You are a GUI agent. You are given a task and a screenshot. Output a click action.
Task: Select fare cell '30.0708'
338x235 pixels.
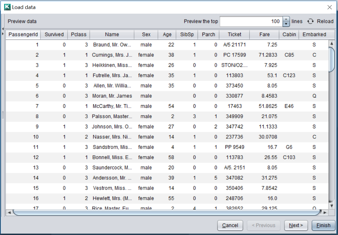point(264,137)
